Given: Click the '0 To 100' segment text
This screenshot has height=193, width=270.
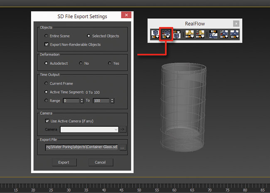Looking at the screenshot, I should (x=93, y=92).
